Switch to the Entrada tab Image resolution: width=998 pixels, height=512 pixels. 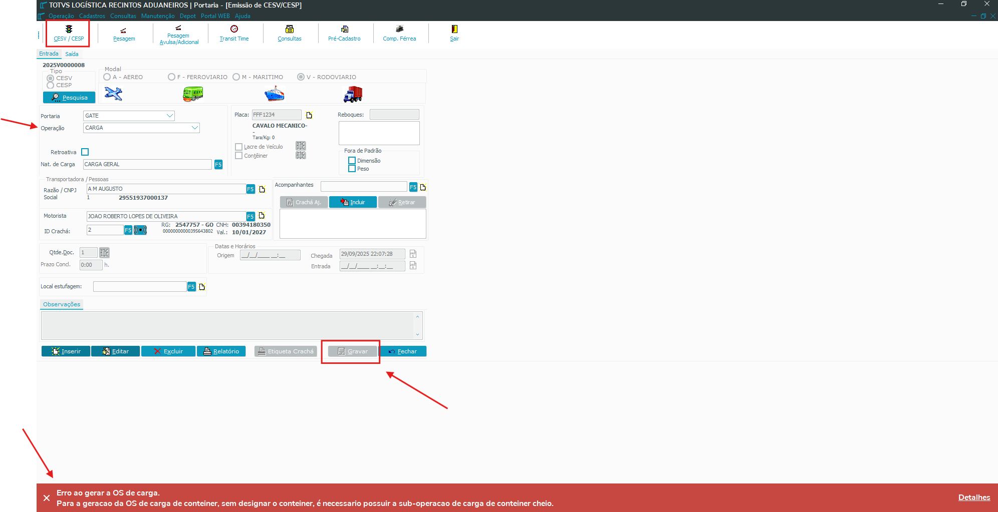click(49, 54)
